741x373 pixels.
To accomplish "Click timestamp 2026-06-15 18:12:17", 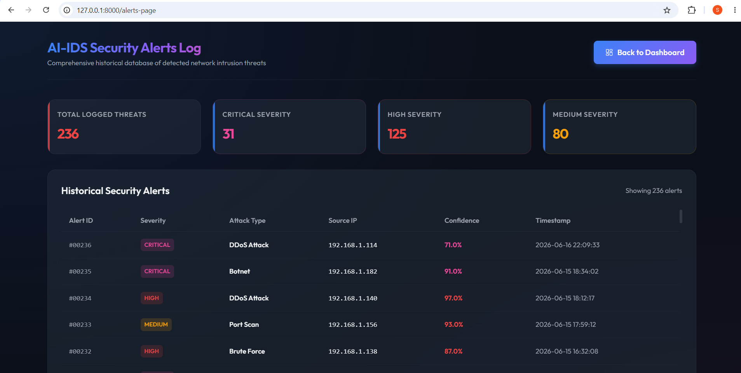I will coord(565,298).
